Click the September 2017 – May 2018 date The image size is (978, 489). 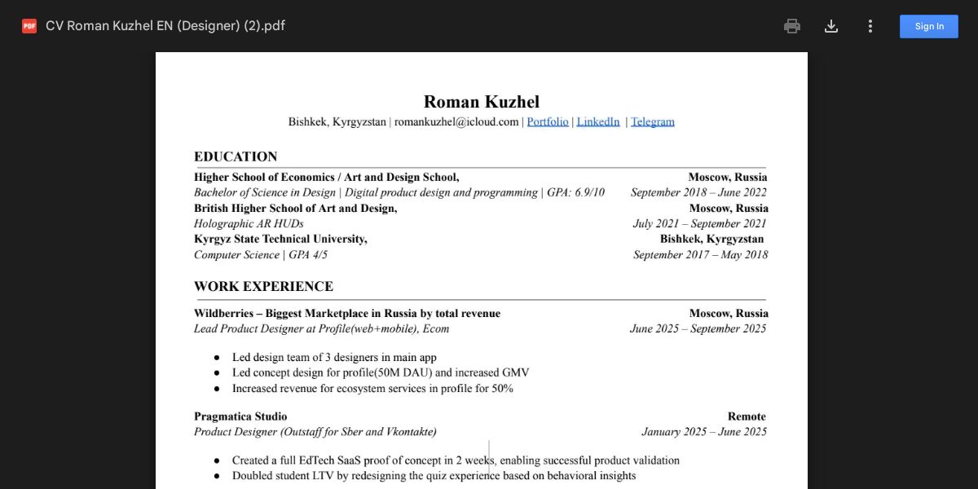701,254
